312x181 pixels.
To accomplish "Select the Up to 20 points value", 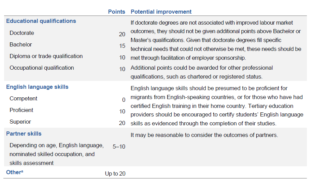I will (115, 173).
